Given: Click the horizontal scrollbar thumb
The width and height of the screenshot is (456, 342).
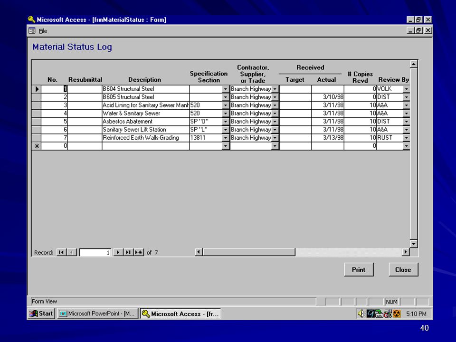Looking at the screenshot, I should (x=249, y=252).
